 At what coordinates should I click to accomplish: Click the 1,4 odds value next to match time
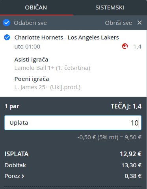coord(138,47)
